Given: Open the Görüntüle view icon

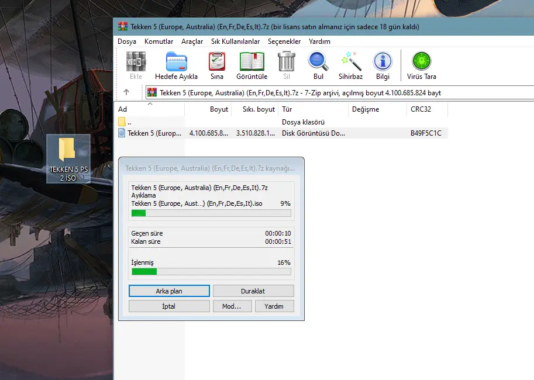Looking at the screenshot, I should (252, 61).
